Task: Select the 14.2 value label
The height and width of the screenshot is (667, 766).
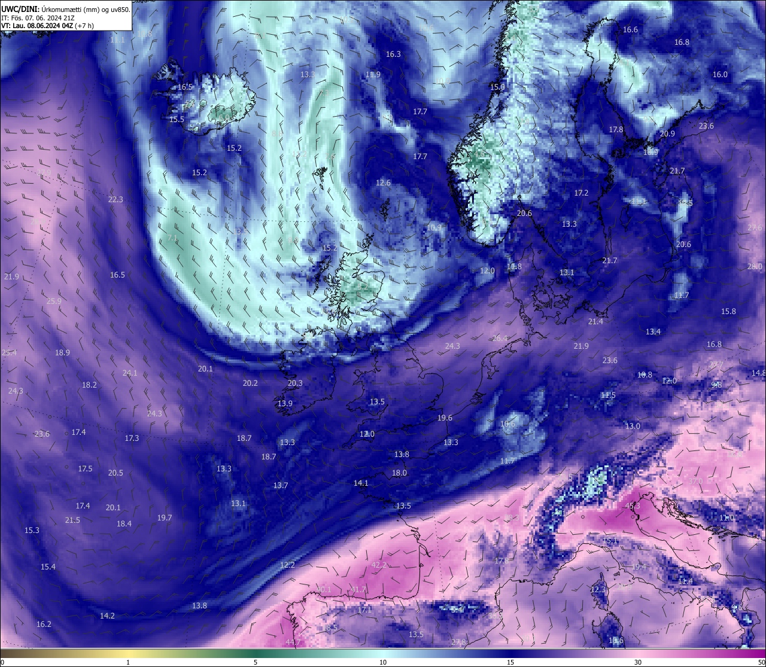Action: coord(107,616)
